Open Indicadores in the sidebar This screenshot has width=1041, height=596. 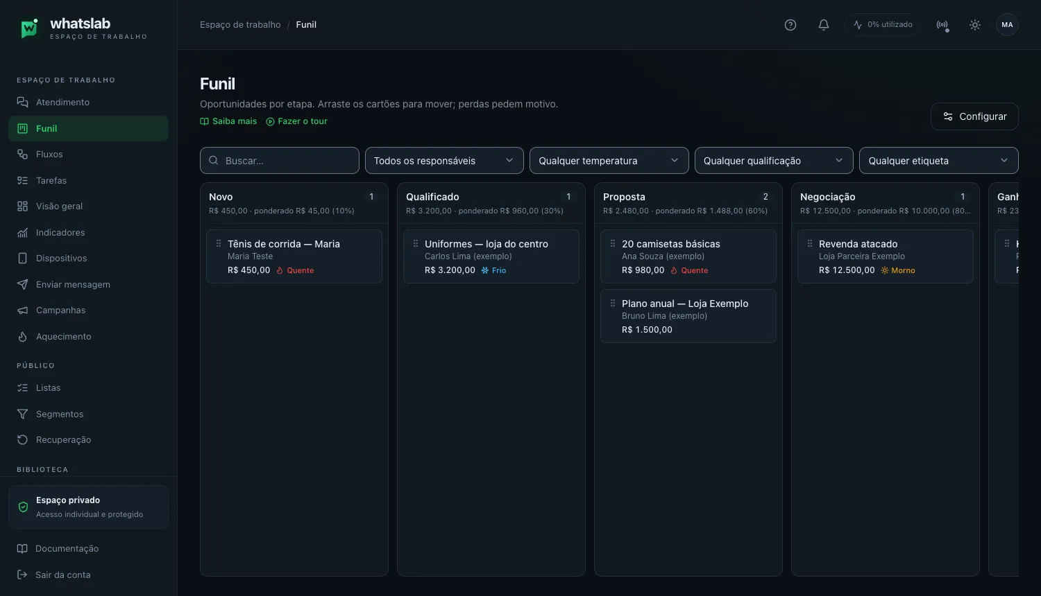point(88,233)
